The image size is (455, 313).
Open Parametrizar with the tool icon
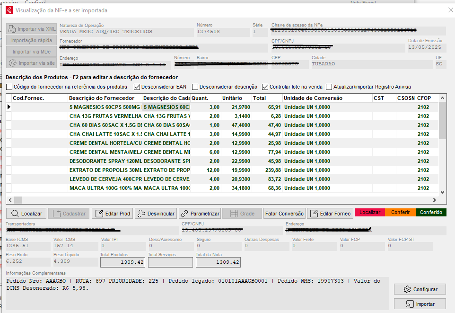(x=184, y=214)
